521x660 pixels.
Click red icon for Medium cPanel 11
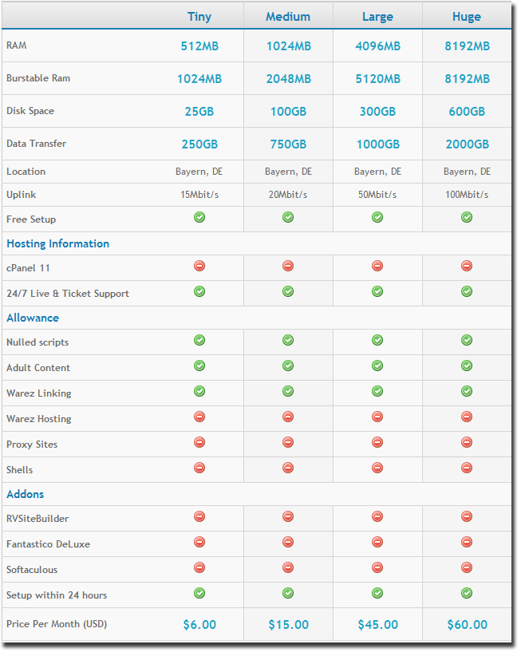[288, 267]
